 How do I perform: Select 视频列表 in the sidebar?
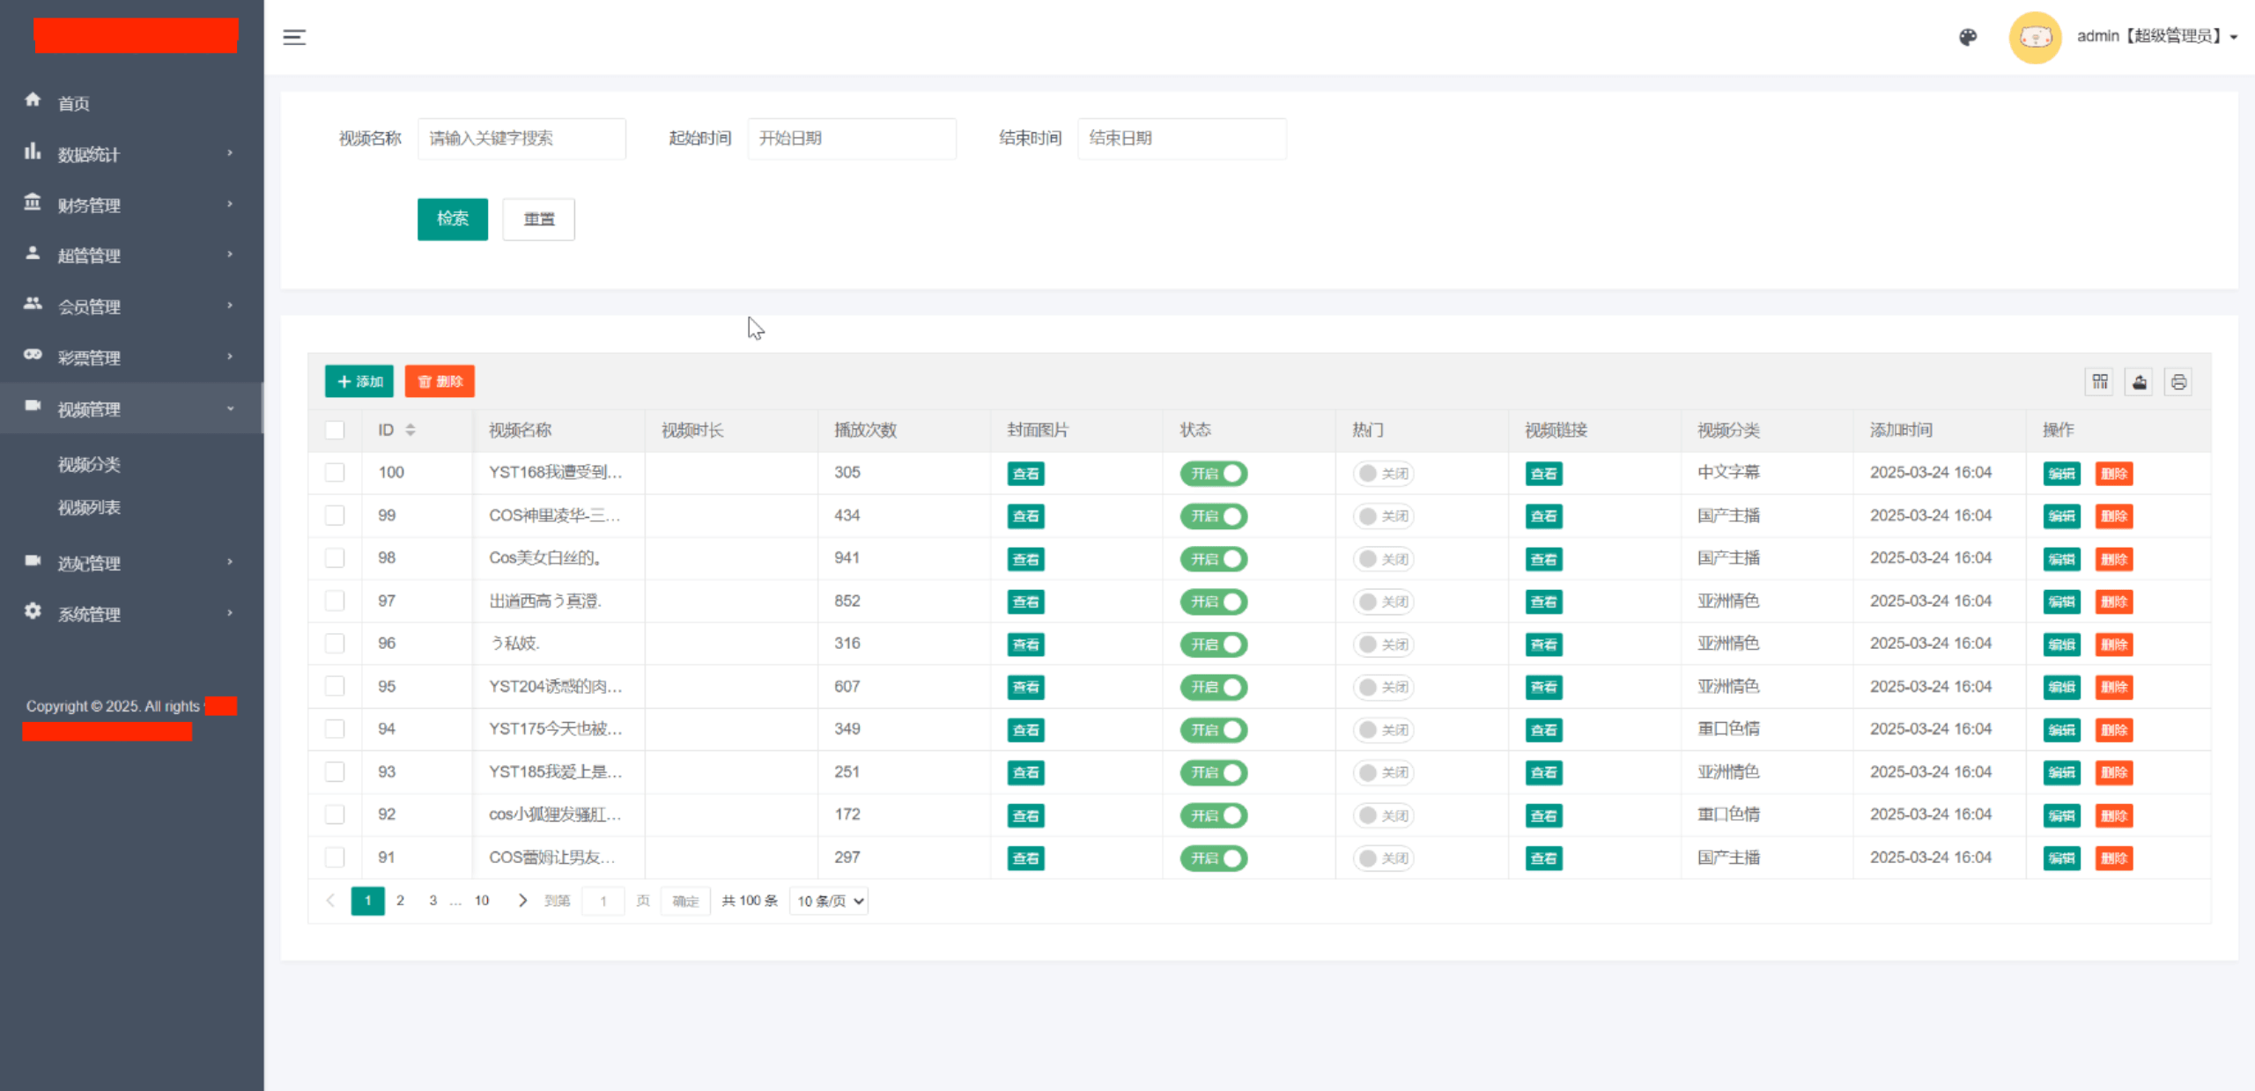pos(89,507)
